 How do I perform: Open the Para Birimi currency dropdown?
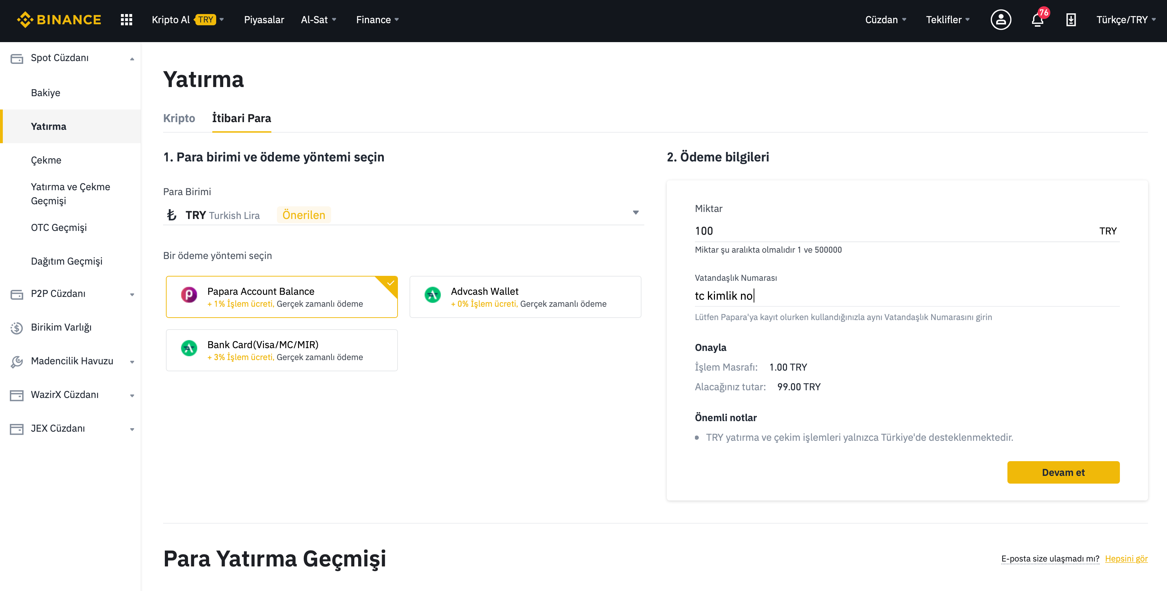[x=404, y=215]
